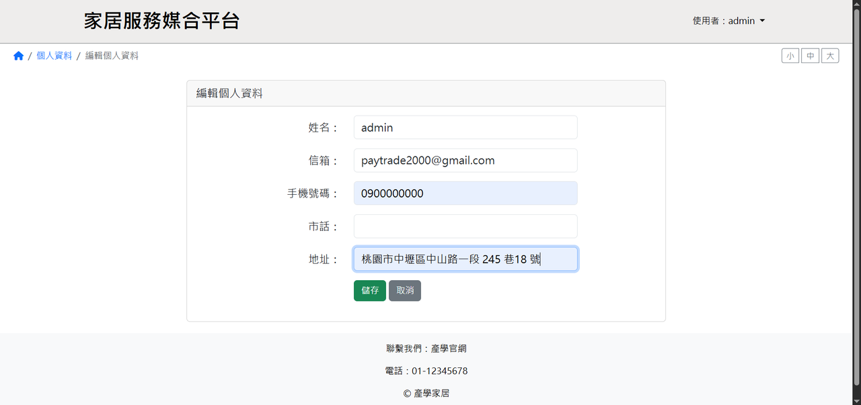861x405 pixels.
Task: Focus the 手機號碼 input field
Action: coord(465,193)
